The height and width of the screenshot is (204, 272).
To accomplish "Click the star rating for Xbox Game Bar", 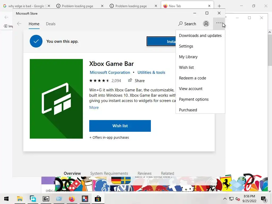I will 99,81.
